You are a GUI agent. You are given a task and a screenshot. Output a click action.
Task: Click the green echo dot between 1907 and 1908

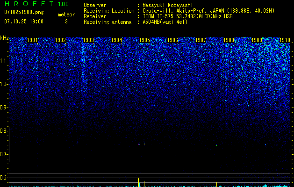216,145
